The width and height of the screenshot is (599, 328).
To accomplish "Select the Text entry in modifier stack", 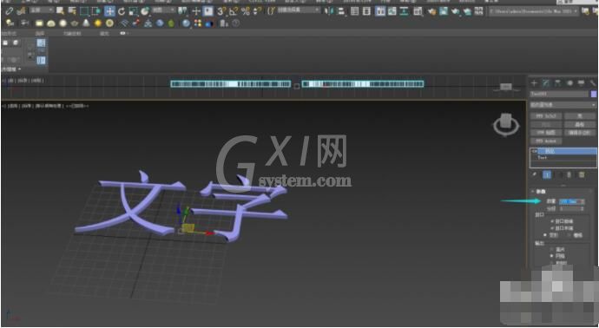I will (542, 158).
